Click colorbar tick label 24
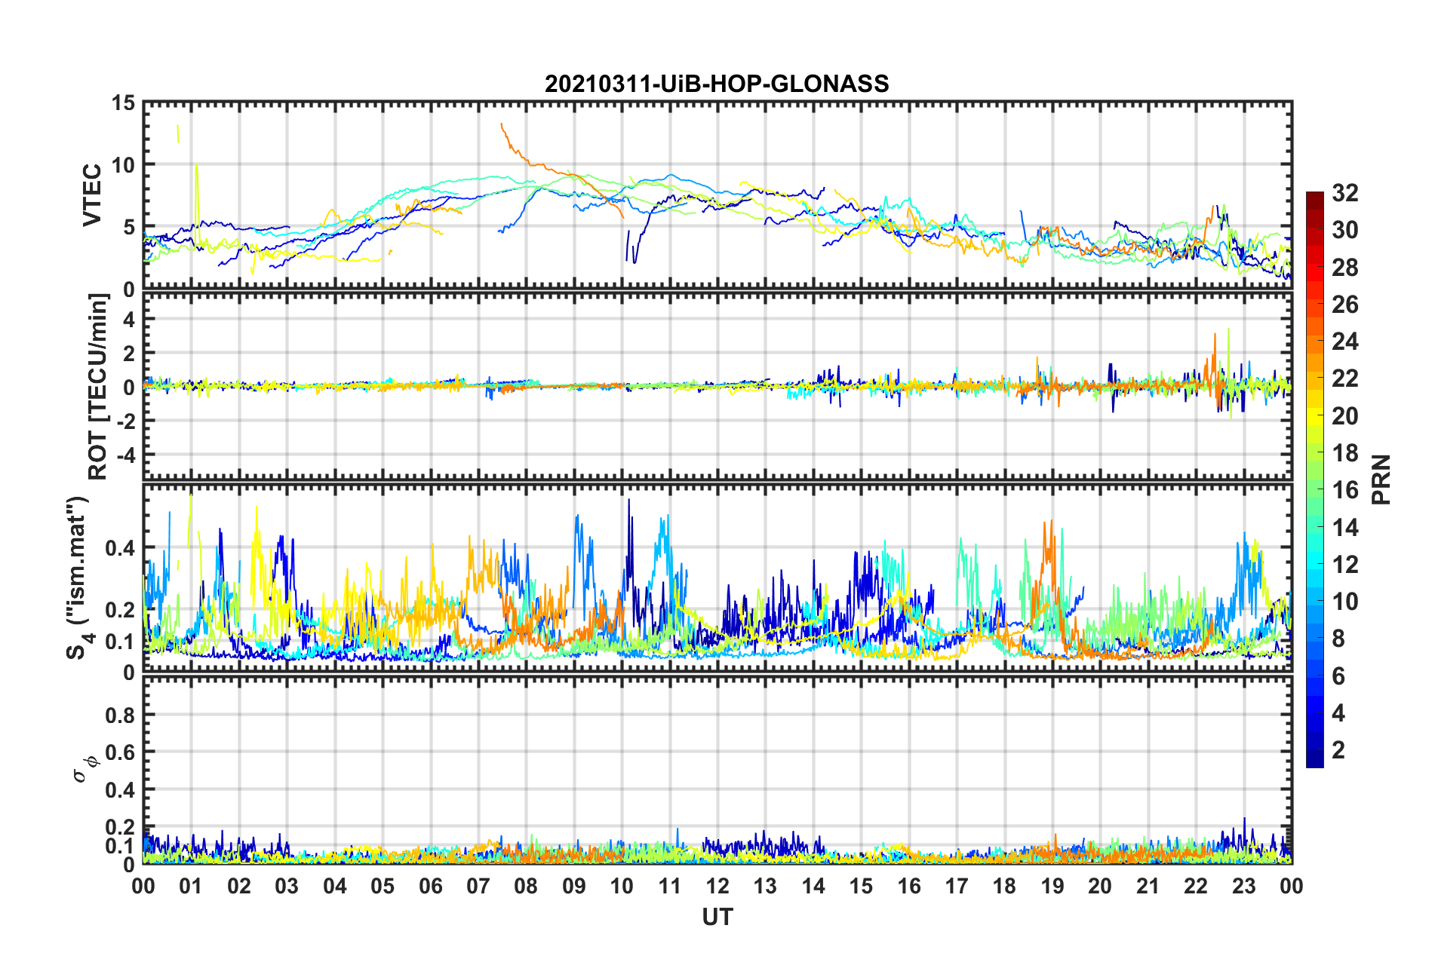1435x959 pixels. (x=1344, y=342)
